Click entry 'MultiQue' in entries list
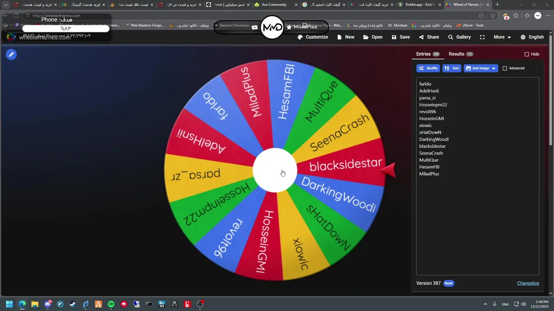554x311 pixels. 429,160
